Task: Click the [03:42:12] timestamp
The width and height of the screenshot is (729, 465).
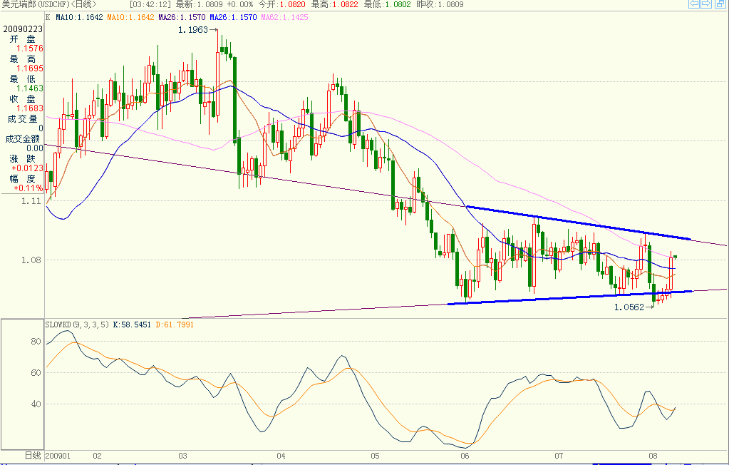Action: (150, 4)
